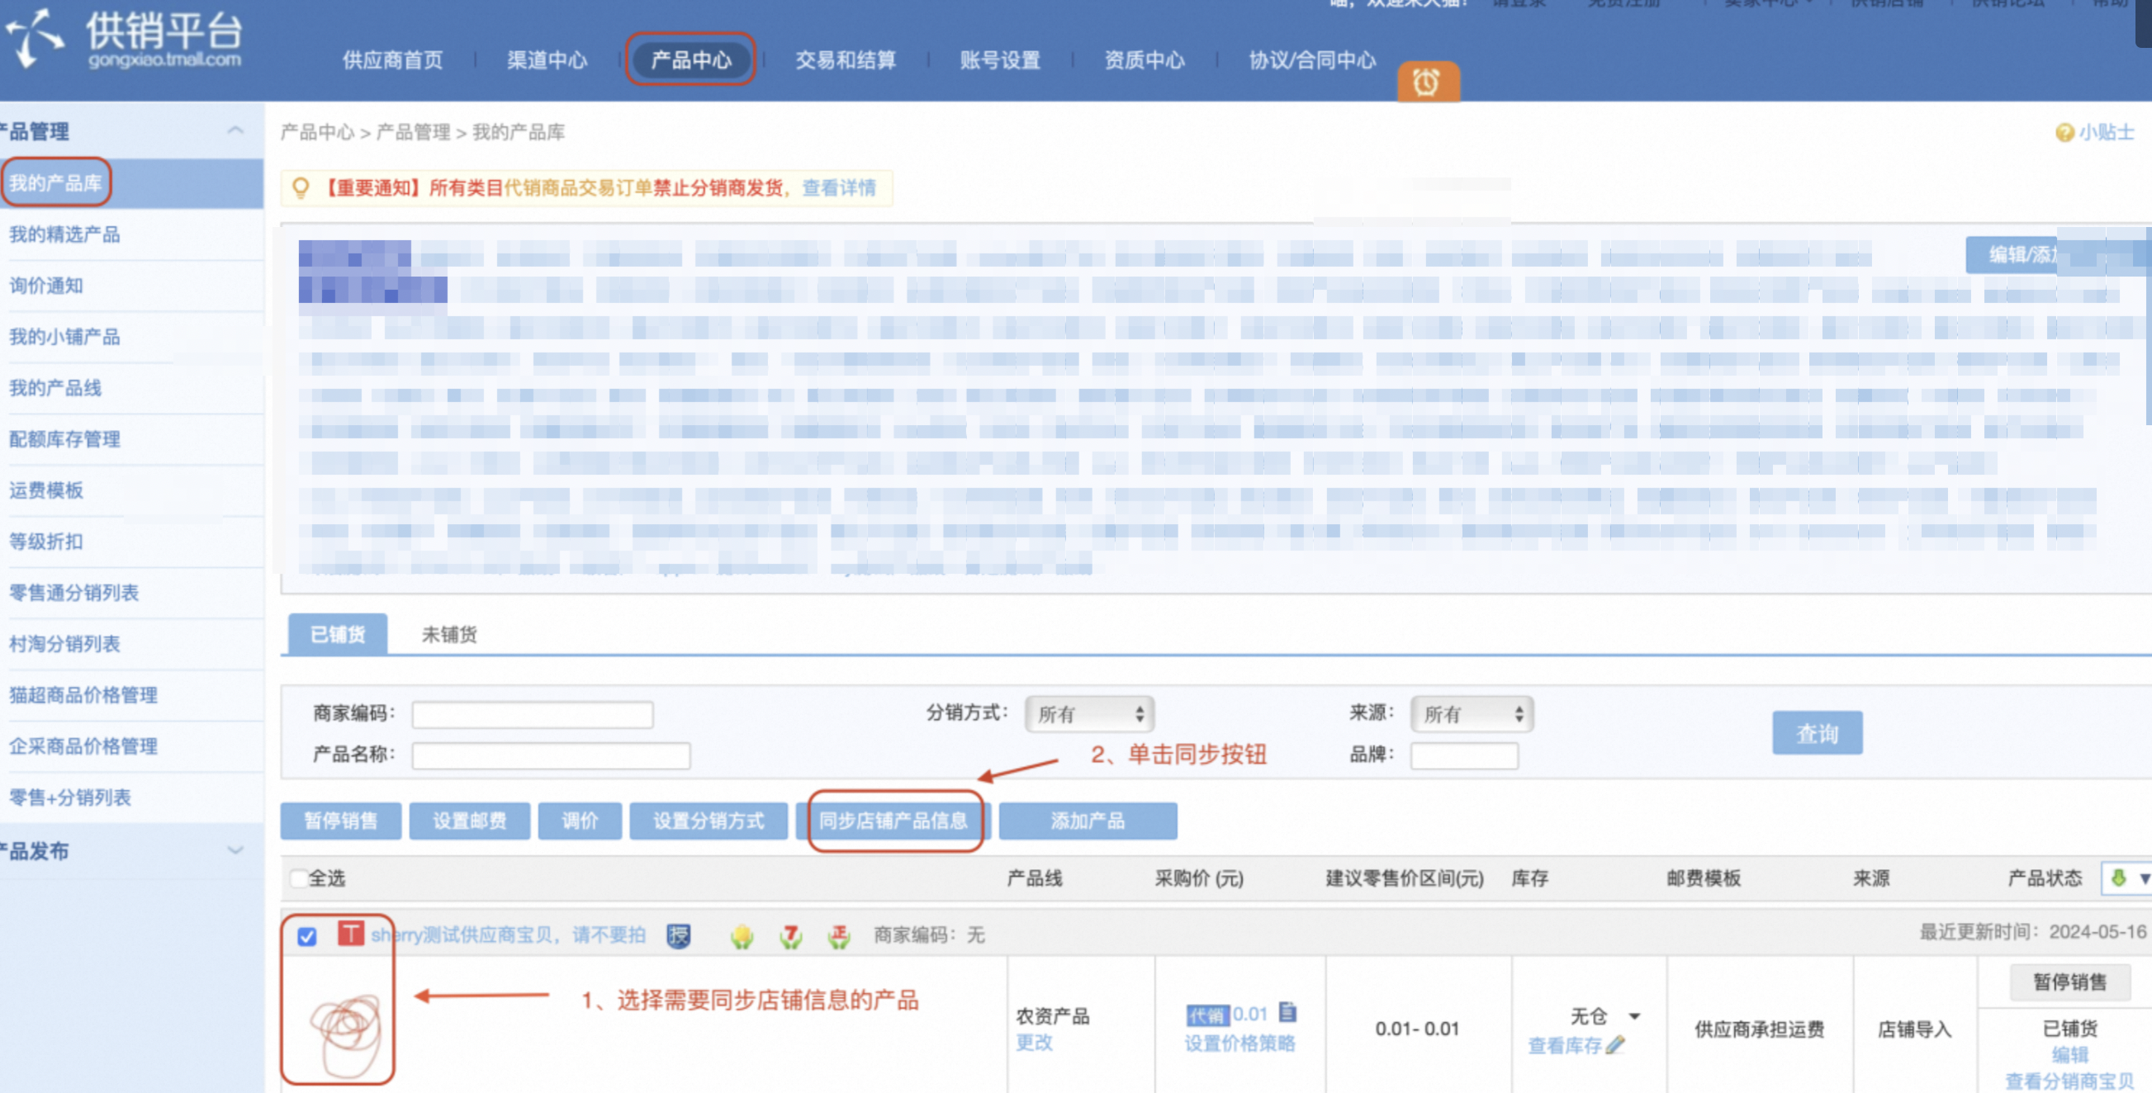Click the 调价 button
This screenshot has height=1093, width=2152.
(x=580, y=821)
